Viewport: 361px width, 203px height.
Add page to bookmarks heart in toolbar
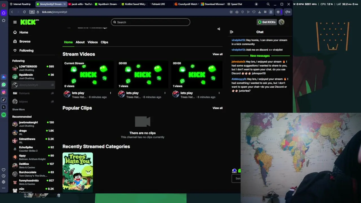(254, 12)
